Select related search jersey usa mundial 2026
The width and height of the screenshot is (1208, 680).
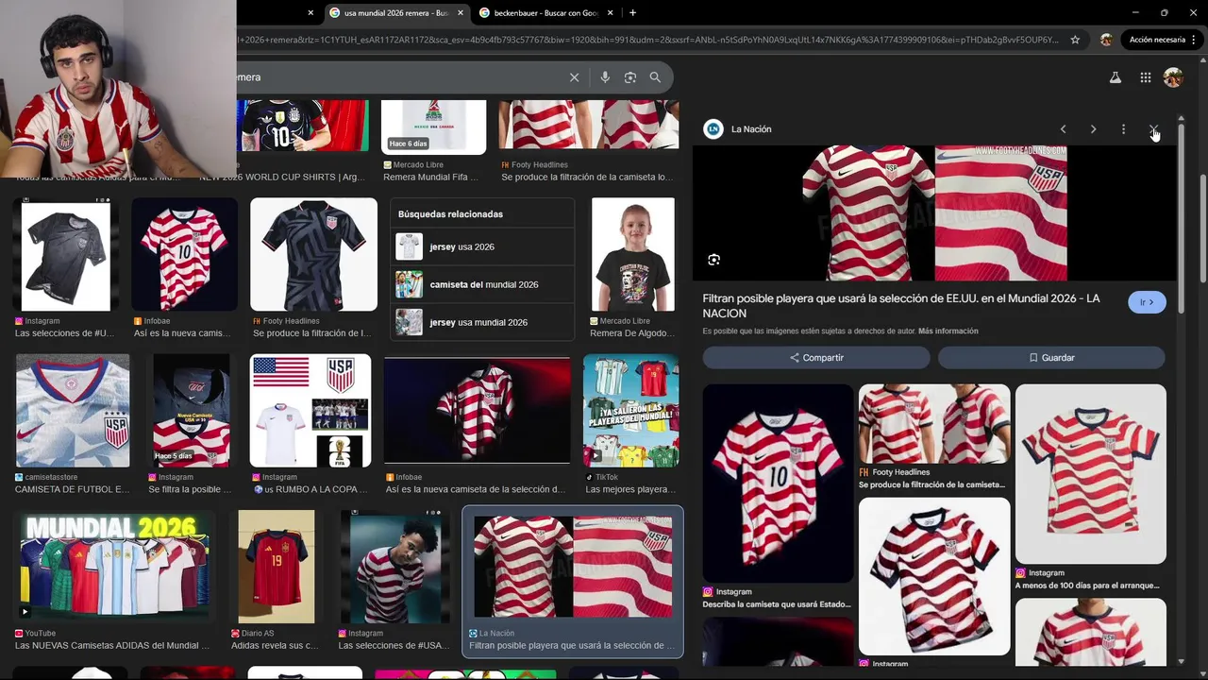click(481, 322)
